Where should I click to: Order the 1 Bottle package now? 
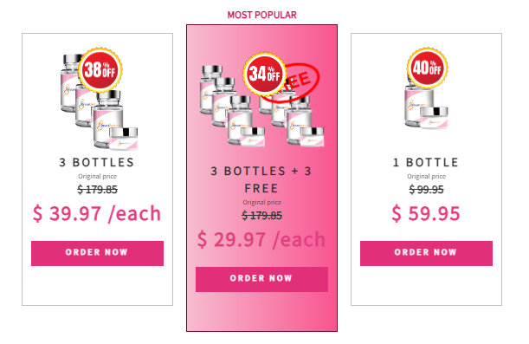[x=426, y=253]
